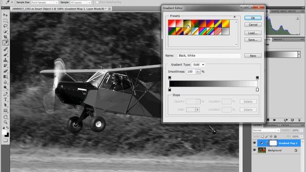Open the Presets flyout menu arrow
This screenshot has height=172, width=306.
[235, 17]
